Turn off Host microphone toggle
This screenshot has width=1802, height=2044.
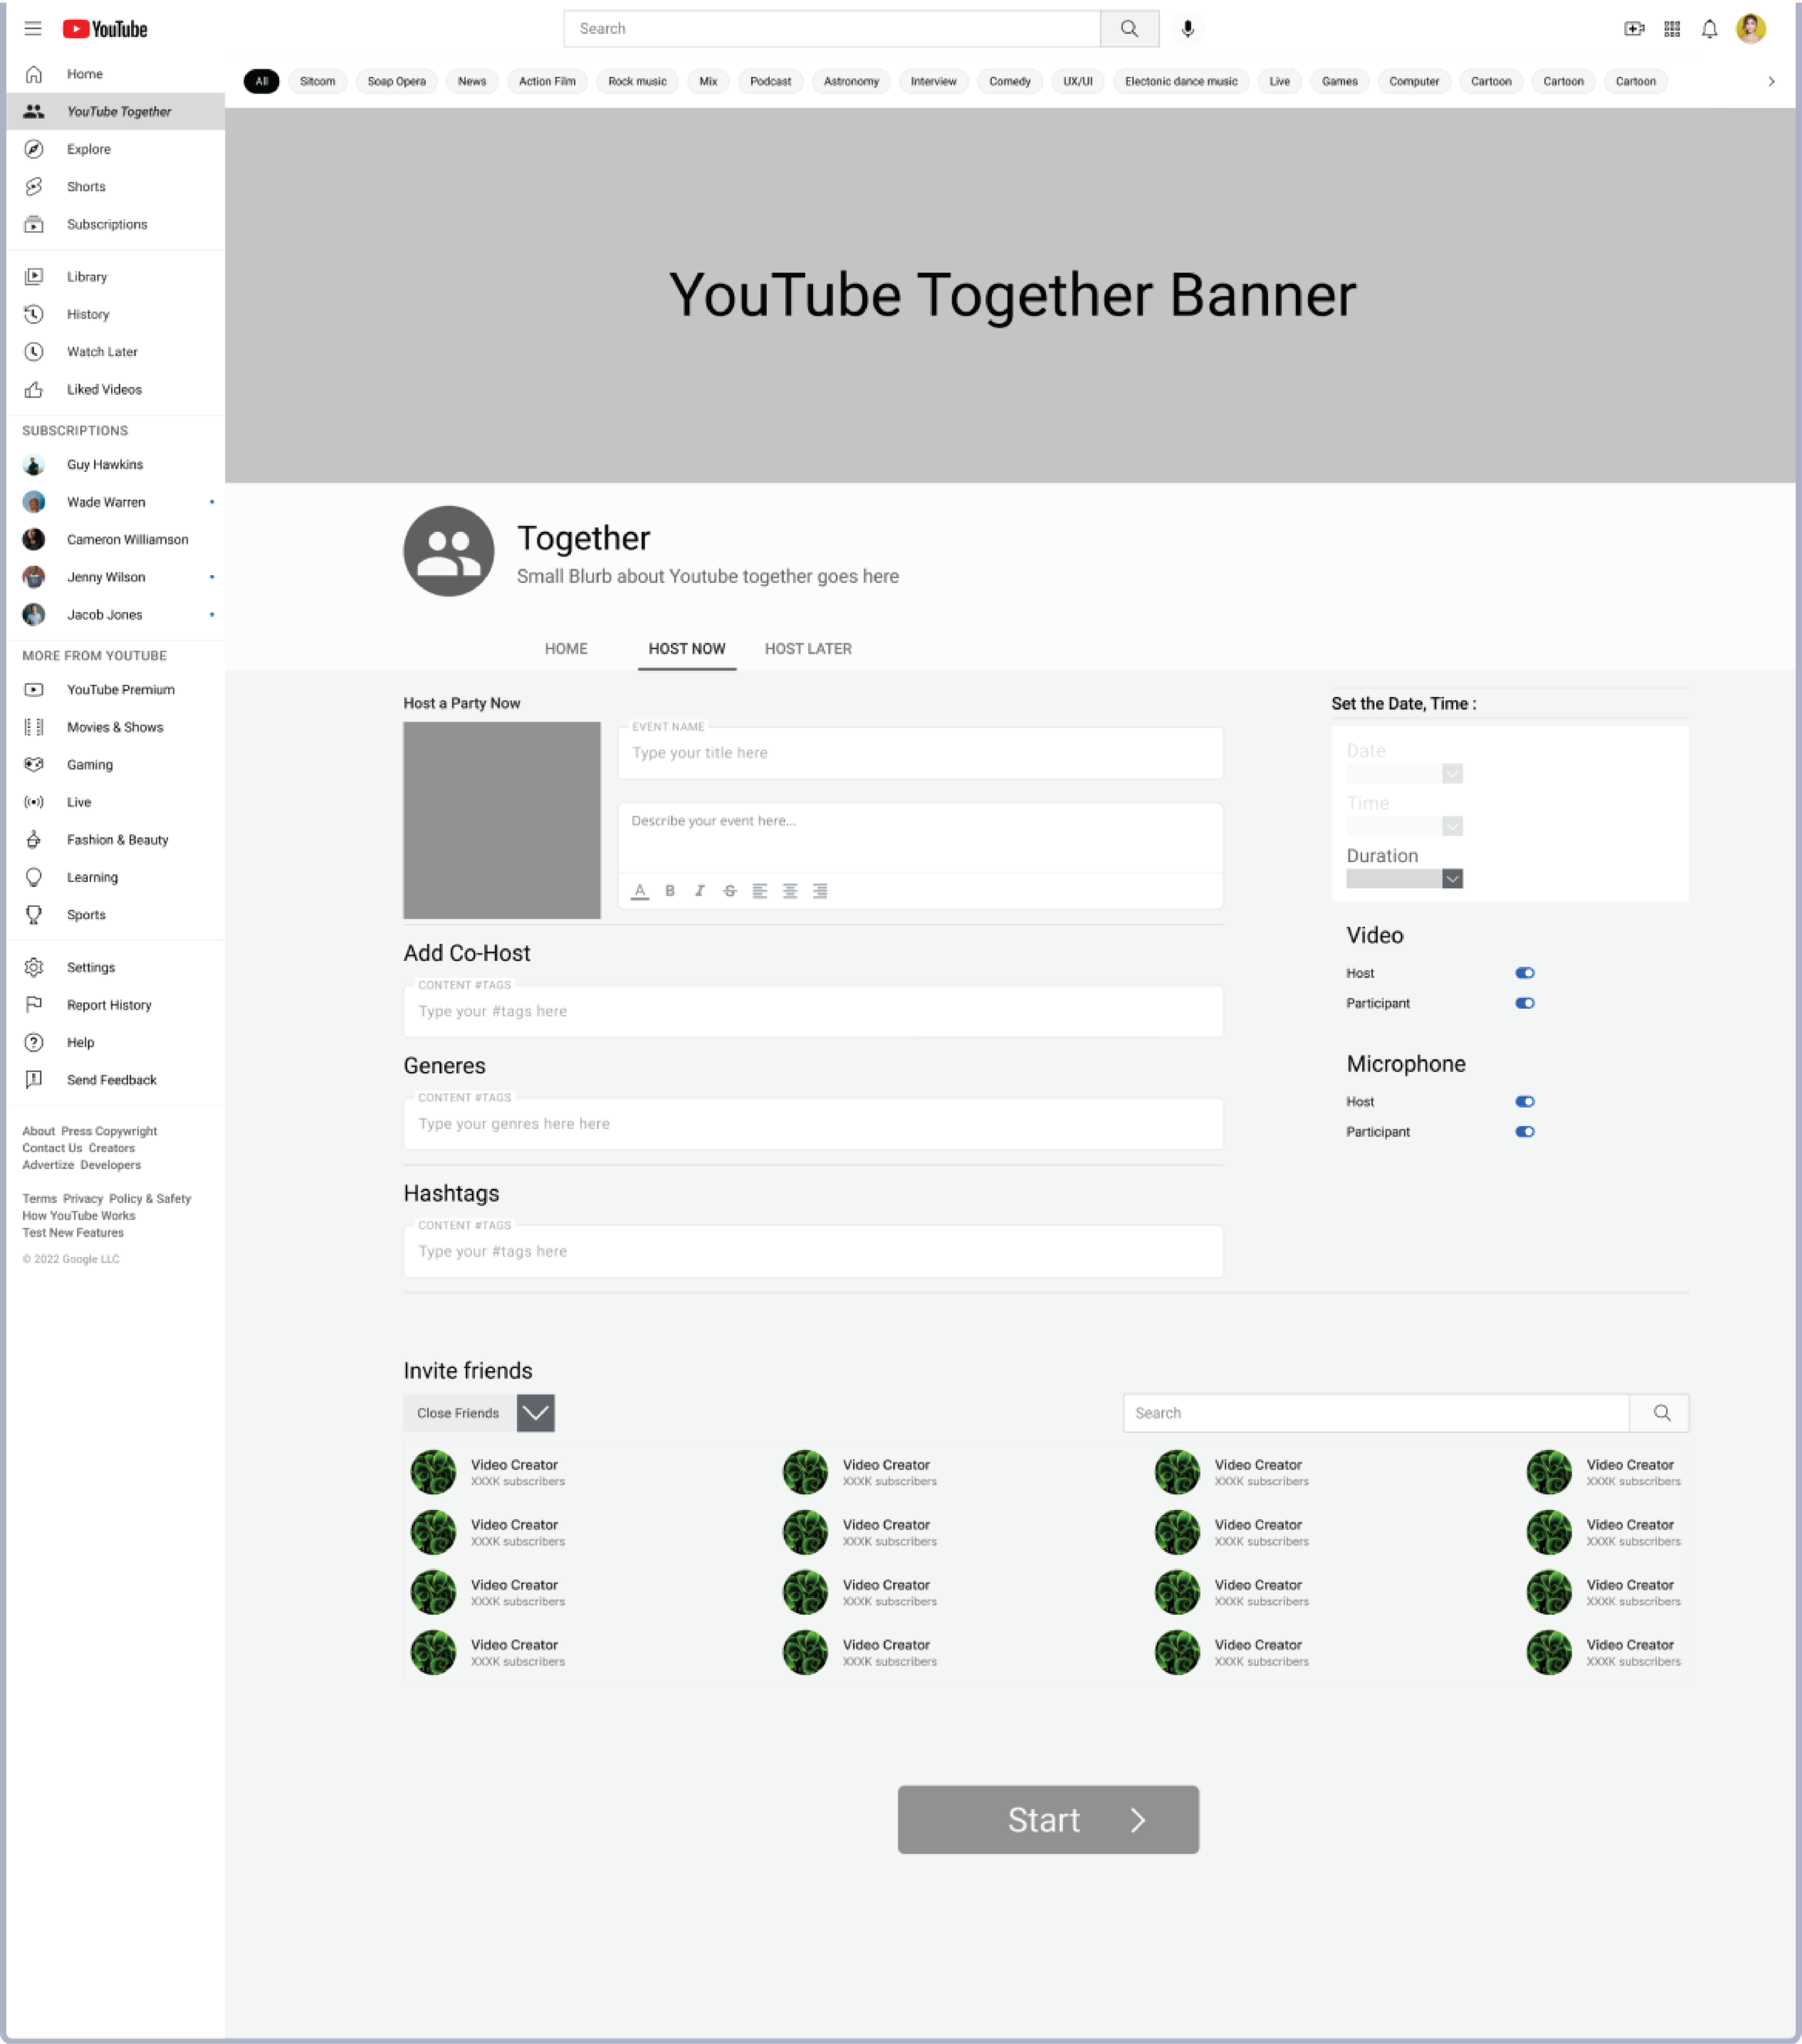pyautogui.click(x=1524, y=1102)
